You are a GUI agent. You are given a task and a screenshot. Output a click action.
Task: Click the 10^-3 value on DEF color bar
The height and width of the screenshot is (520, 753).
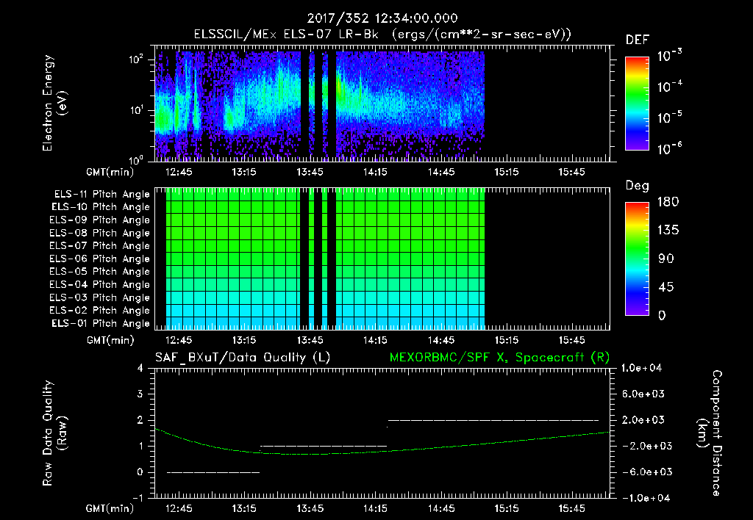pyautogui.click(x=669, y=56)
